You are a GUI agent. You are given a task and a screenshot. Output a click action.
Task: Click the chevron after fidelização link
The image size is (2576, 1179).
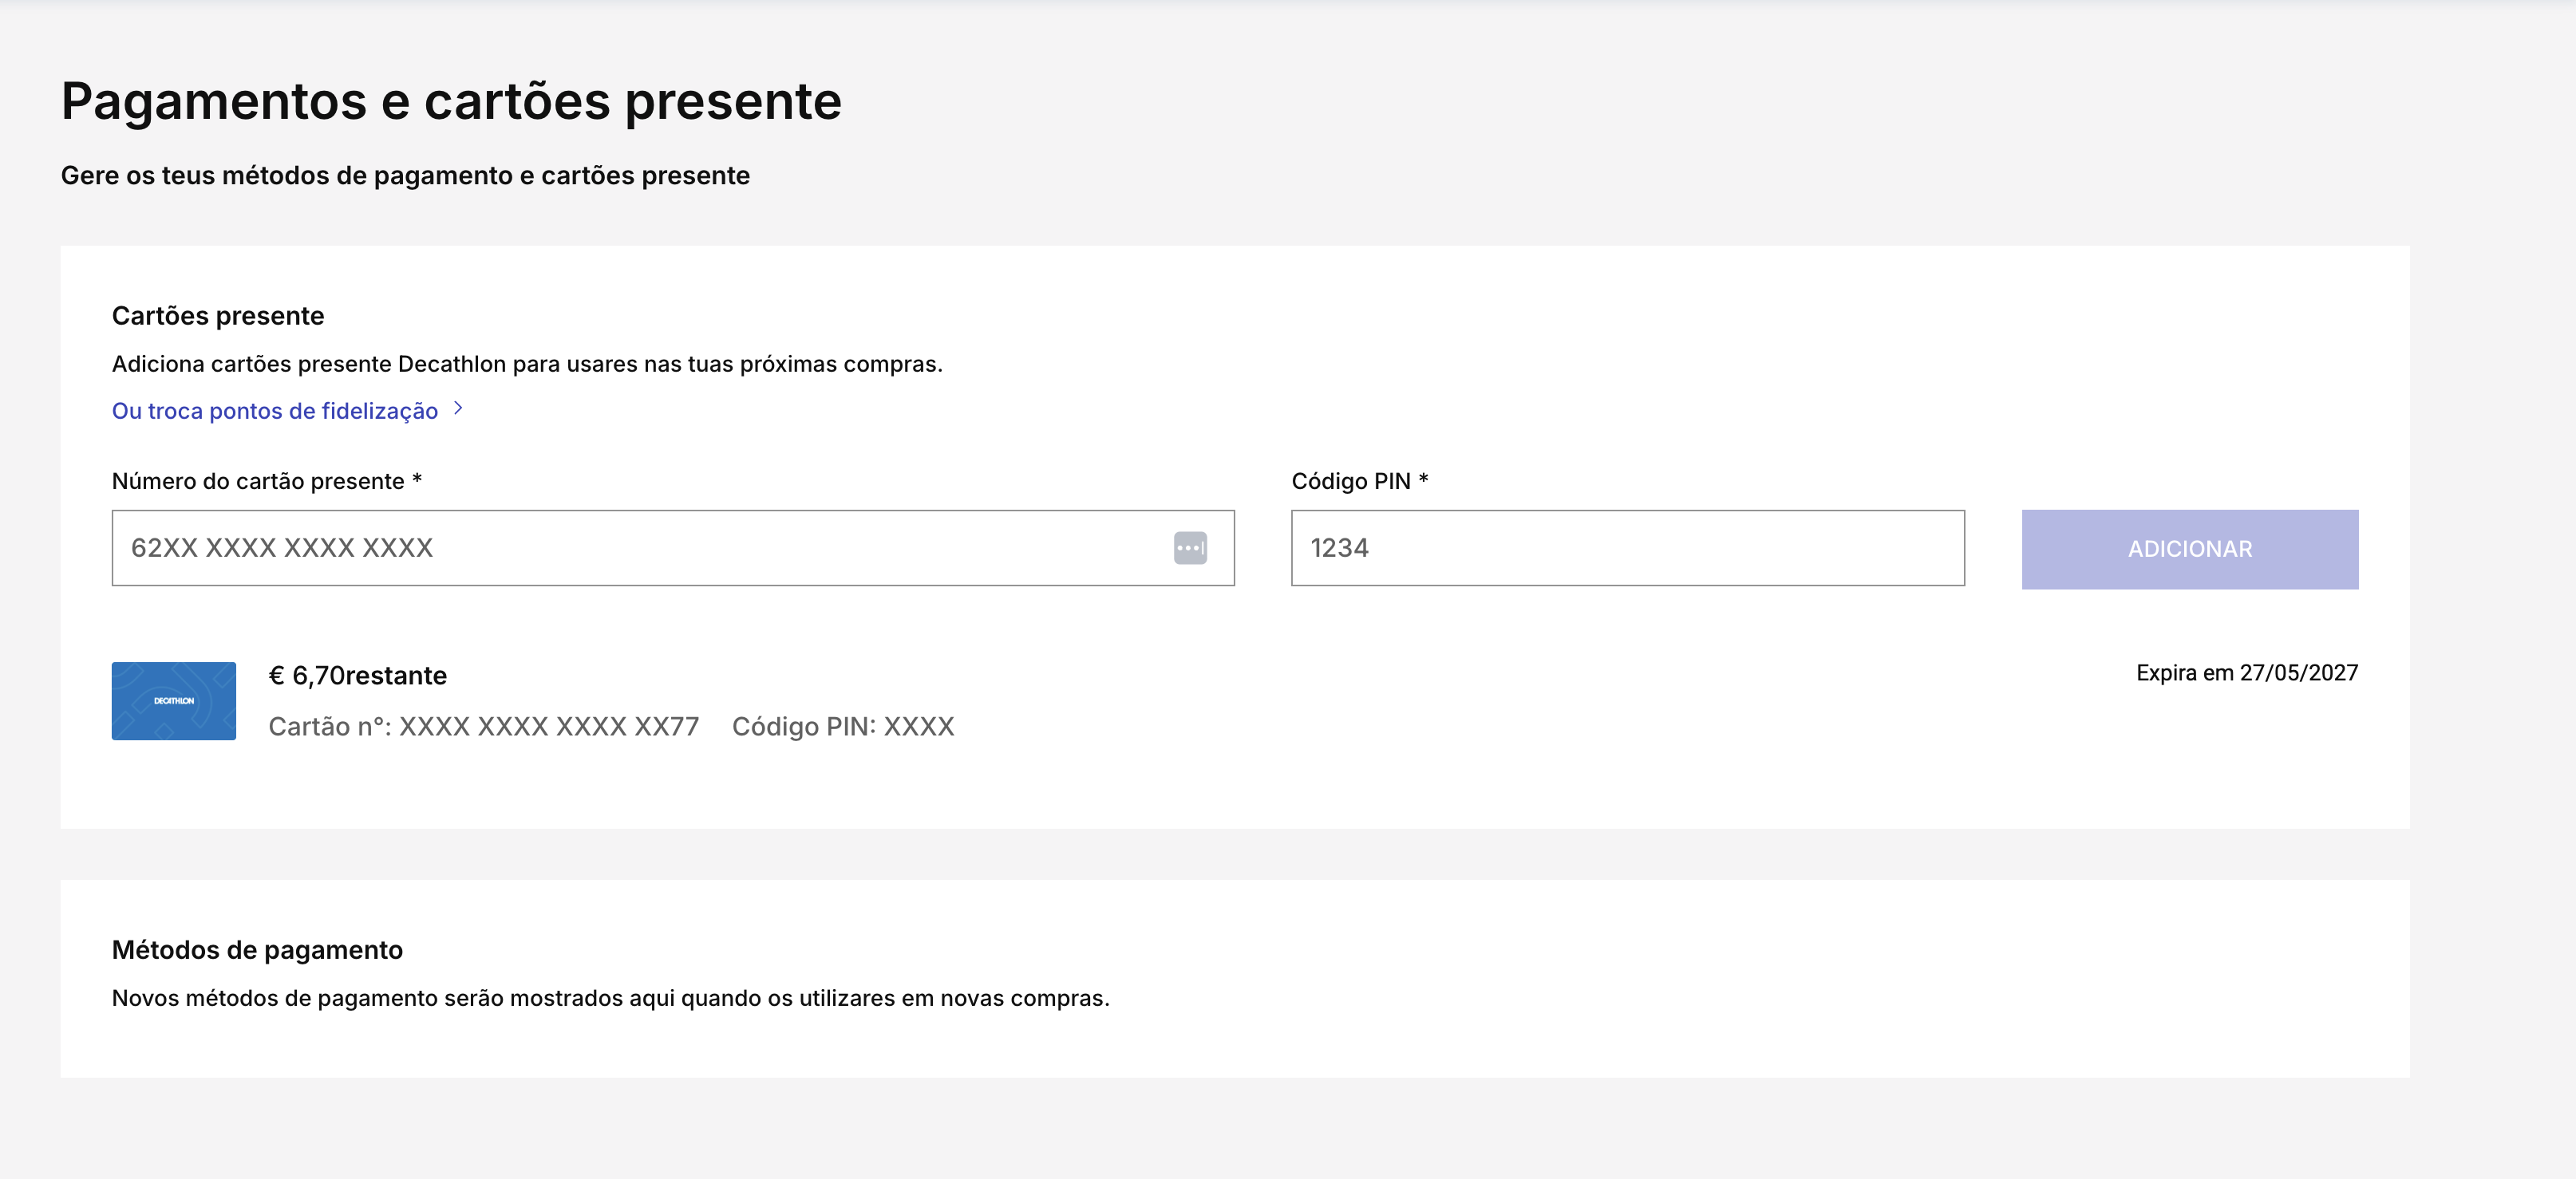(x=458, y=409)
